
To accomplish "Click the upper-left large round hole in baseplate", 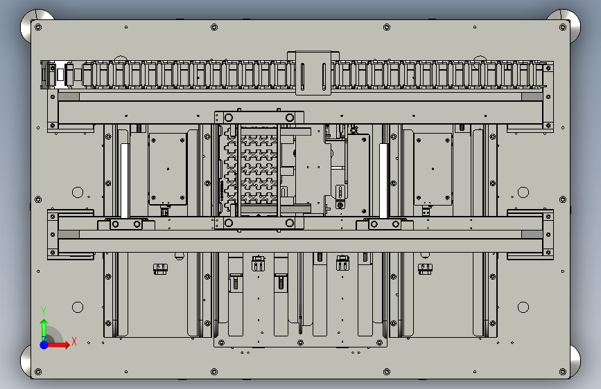I will point(78,192).
